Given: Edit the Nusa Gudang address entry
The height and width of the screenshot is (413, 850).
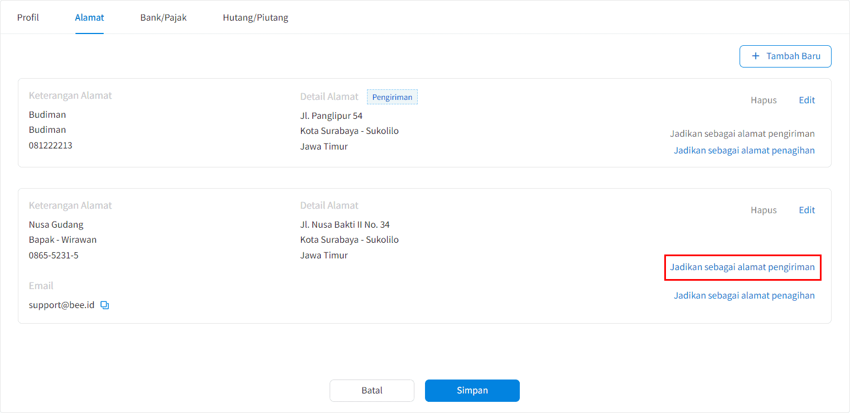Looking at the screenshot, I should [x=806, y=210].
